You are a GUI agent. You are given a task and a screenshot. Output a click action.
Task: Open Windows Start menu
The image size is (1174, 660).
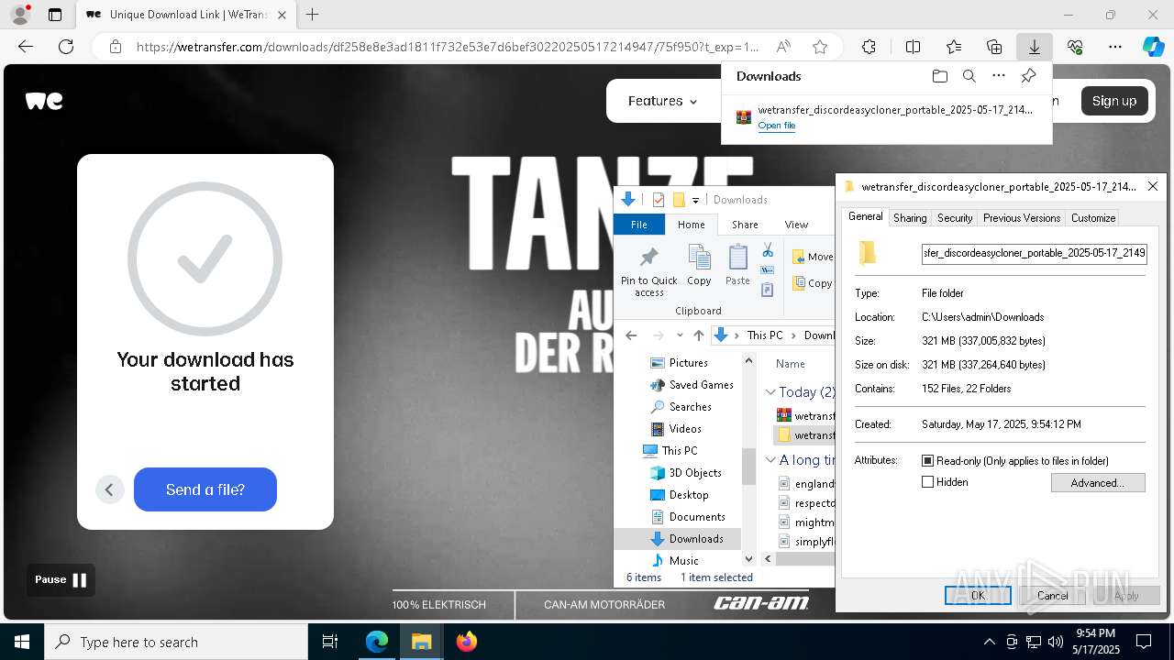click(21, 642)
